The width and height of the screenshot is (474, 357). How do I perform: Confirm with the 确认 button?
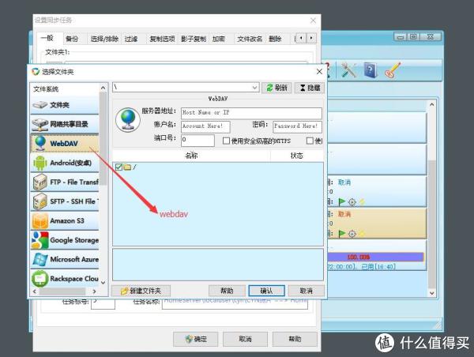click(x=267, y=291)
